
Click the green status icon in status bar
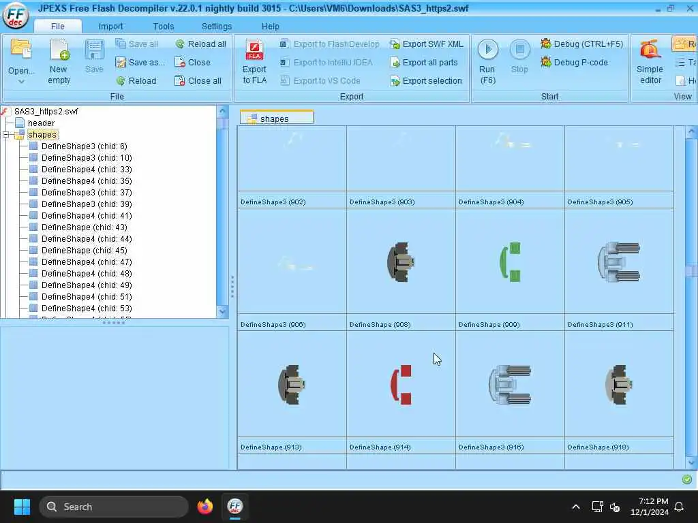(x=687, y=479)
